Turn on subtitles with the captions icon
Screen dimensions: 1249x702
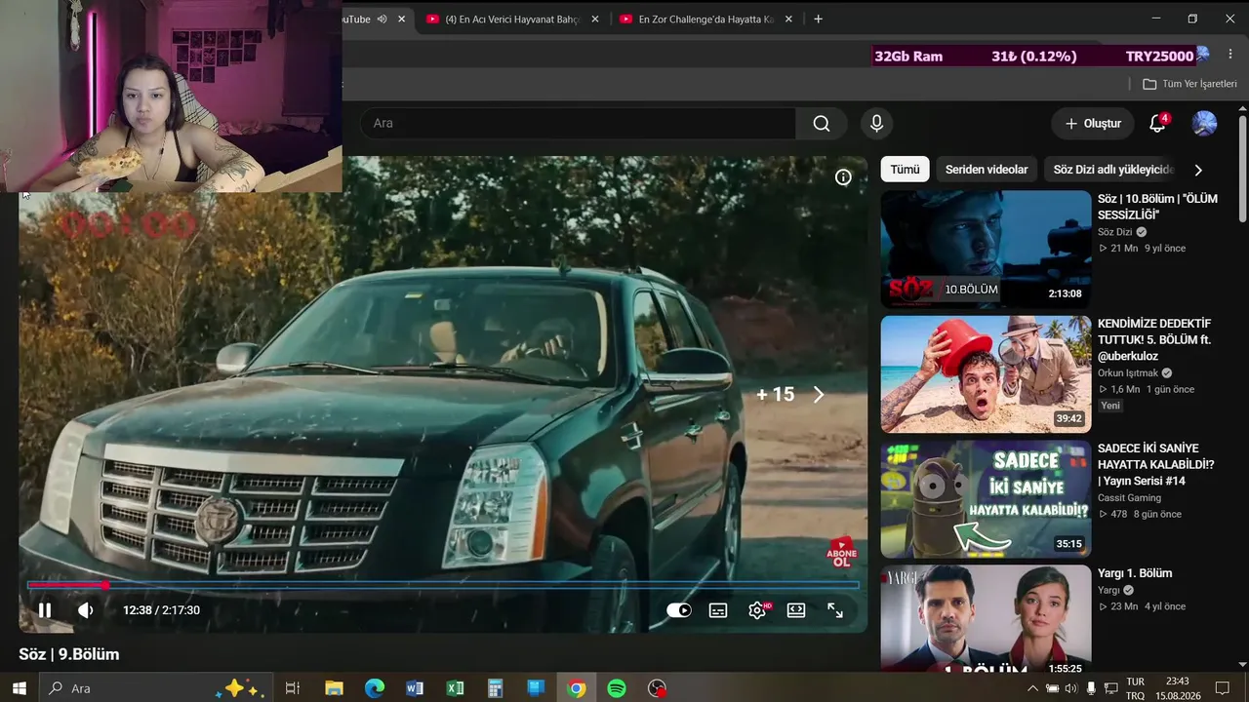[x=718, y=610]
